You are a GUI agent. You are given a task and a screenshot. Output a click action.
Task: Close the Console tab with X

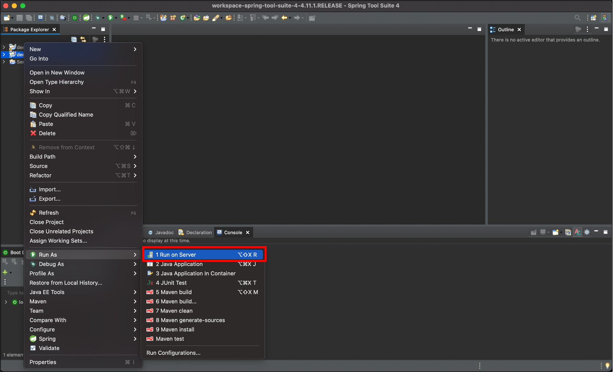click(x=248, y=232)
